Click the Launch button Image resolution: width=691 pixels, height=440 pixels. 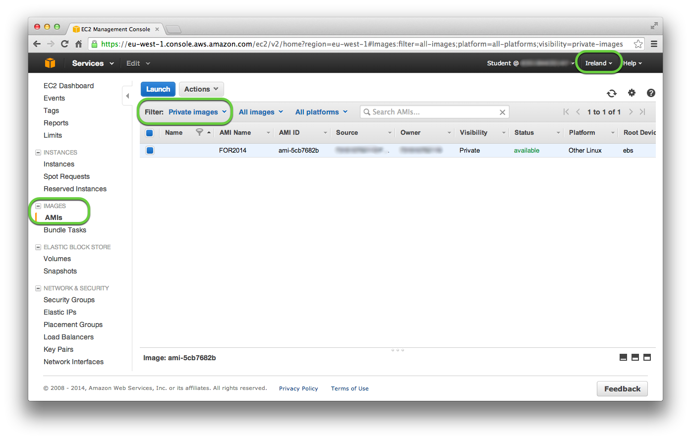tap(158, 89)
